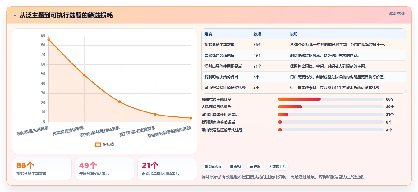Click the 漏斗转化 label in header
418x192 pixels.
pyautogui.click(x=397, y=14)
